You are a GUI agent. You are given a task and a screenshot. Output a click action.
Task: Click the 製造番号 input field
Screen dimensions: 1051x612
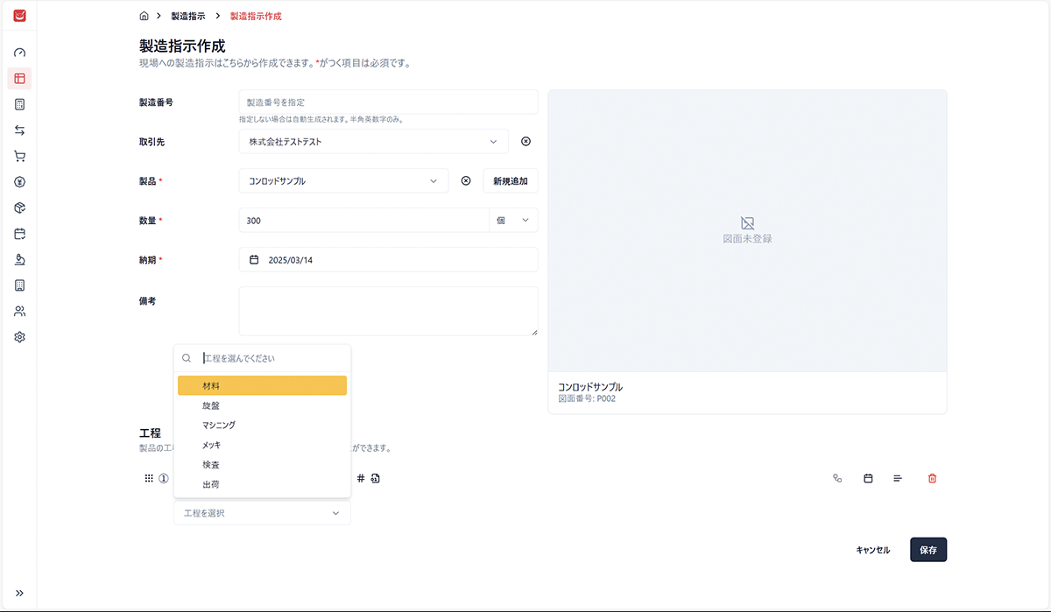388,102
